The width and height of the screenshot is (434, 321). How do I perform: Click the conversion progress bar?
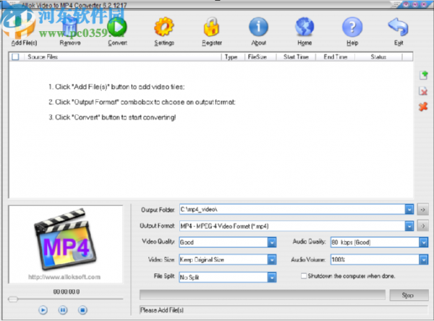(262, 295)
